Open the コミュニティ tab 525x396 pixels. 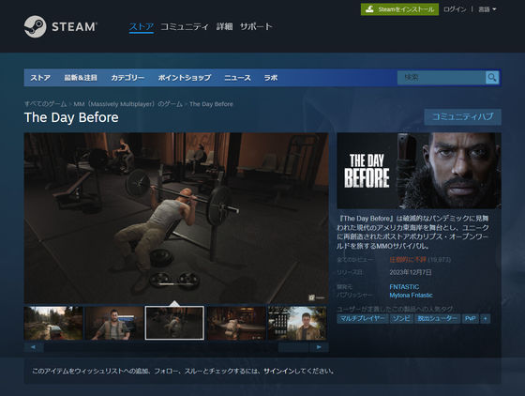tap(185, 26)
